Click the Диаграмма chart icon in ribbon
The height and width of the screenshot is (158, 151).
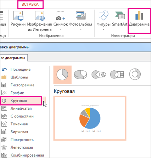(x=139, y=16)
